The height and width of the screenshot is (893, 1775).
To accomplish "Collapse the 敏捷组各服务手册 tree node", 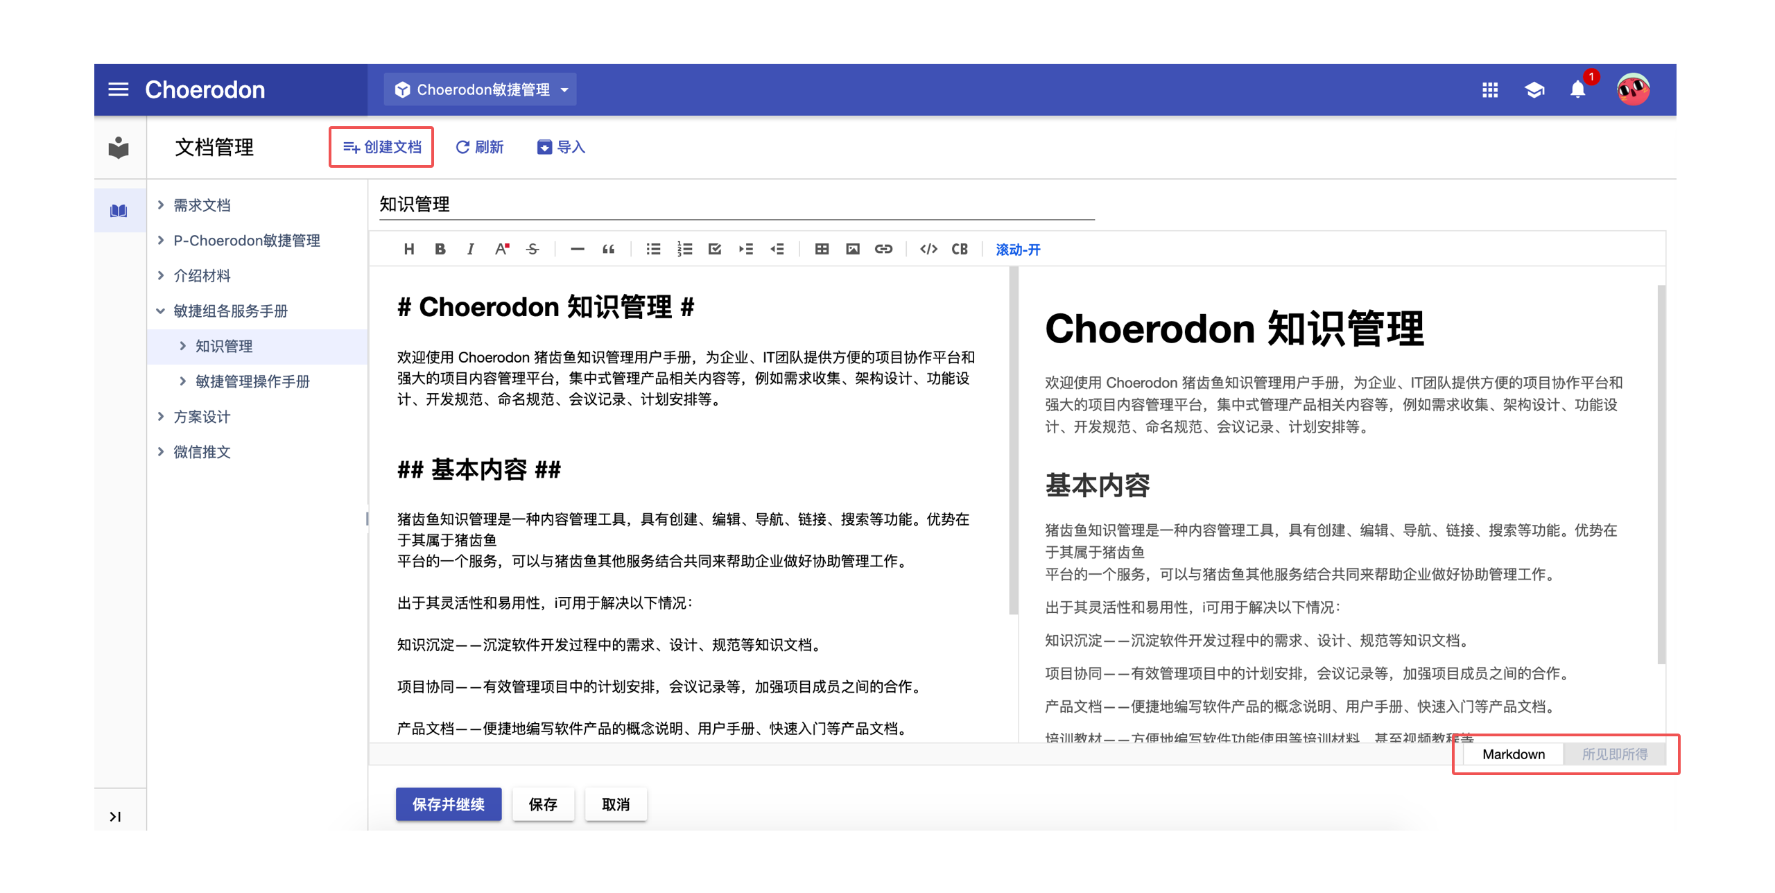I will tap(161, 311).
